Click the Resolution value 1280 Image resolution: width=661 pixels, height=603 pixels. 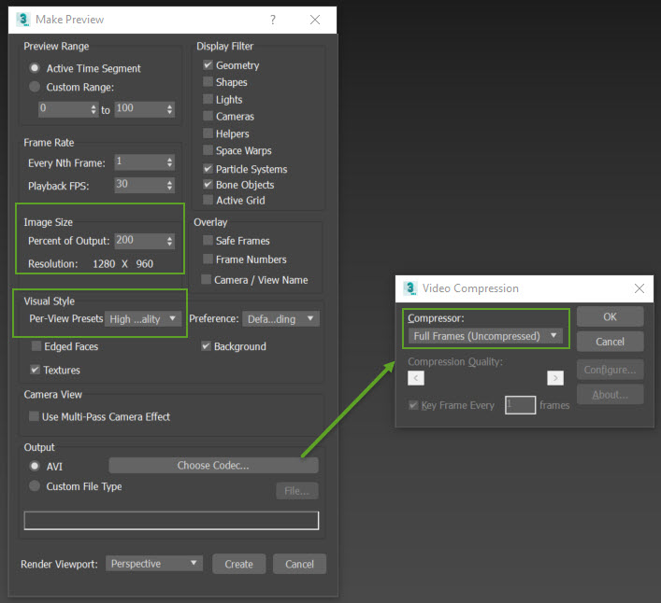pos(104,264)
